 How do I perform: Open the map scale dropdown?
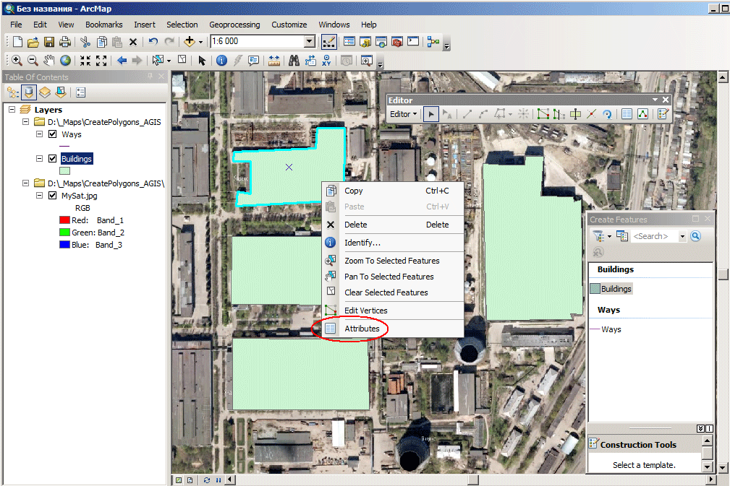[310, 41]
